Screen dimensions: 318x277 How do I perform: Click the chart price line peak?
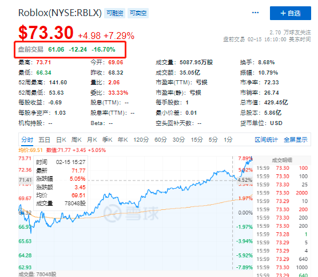click(252, 158)
